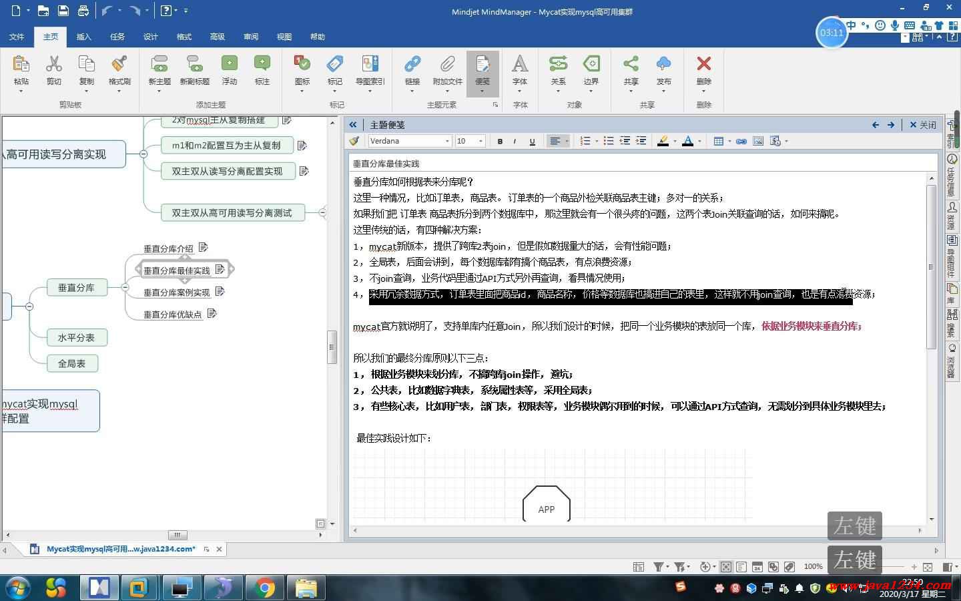Viewport: 961px width, 601px height.
Task: Toggle bold in note toolbar
Action: coord(500,141)
